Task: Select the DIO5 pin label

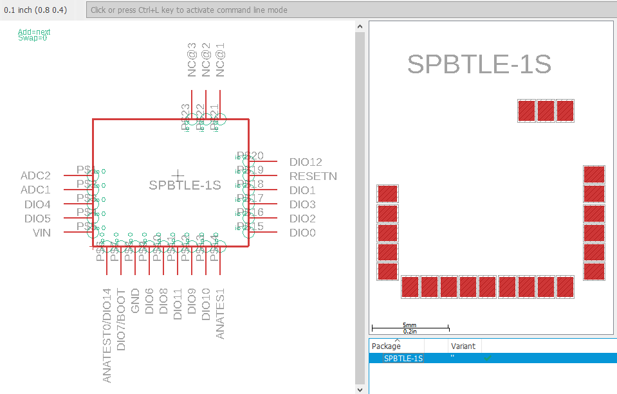Action: point(37,219)
